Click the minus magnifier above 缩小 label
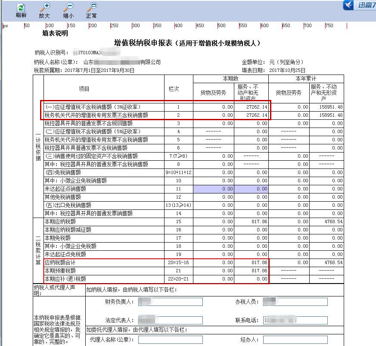Image resolution: width=376 pixels, height=346 pixels. tap(69, 7)
